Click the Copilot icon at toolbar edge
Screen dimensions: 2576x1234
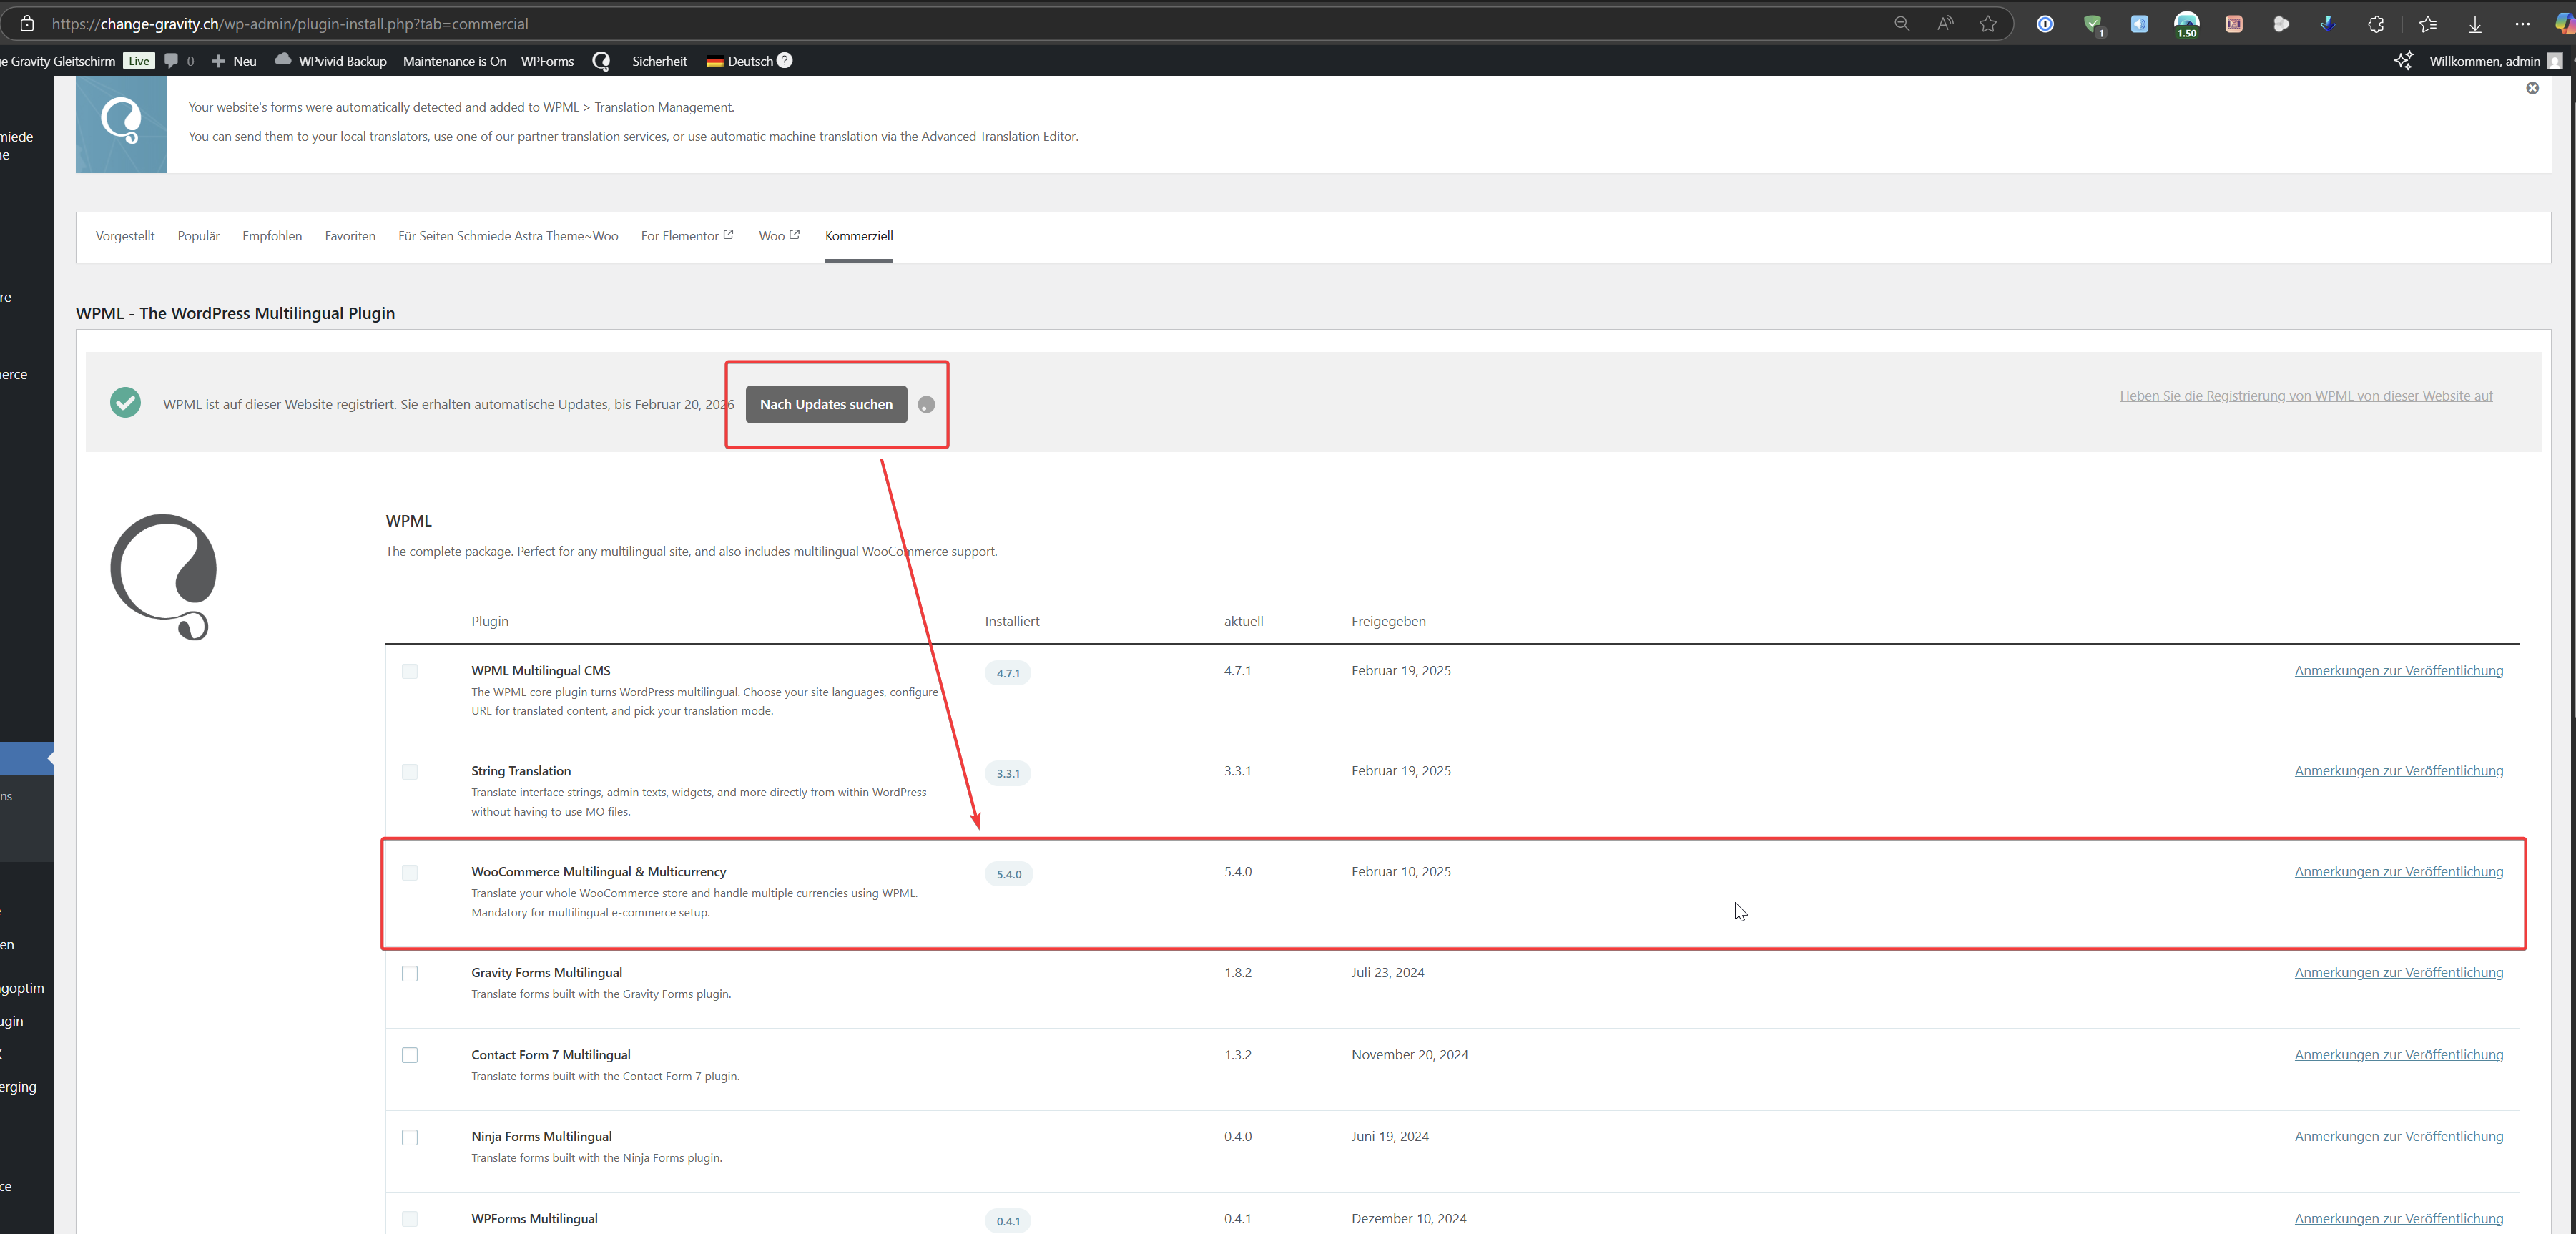tap(2565, 23)
